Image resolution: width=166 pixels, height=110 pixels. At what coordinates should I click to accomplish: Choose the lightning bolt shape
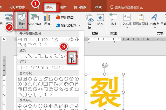pyautogui.click(x=61, y=89)
